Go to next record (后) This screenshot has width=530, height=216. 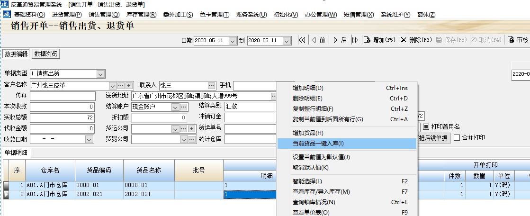(x=340, y=40)
